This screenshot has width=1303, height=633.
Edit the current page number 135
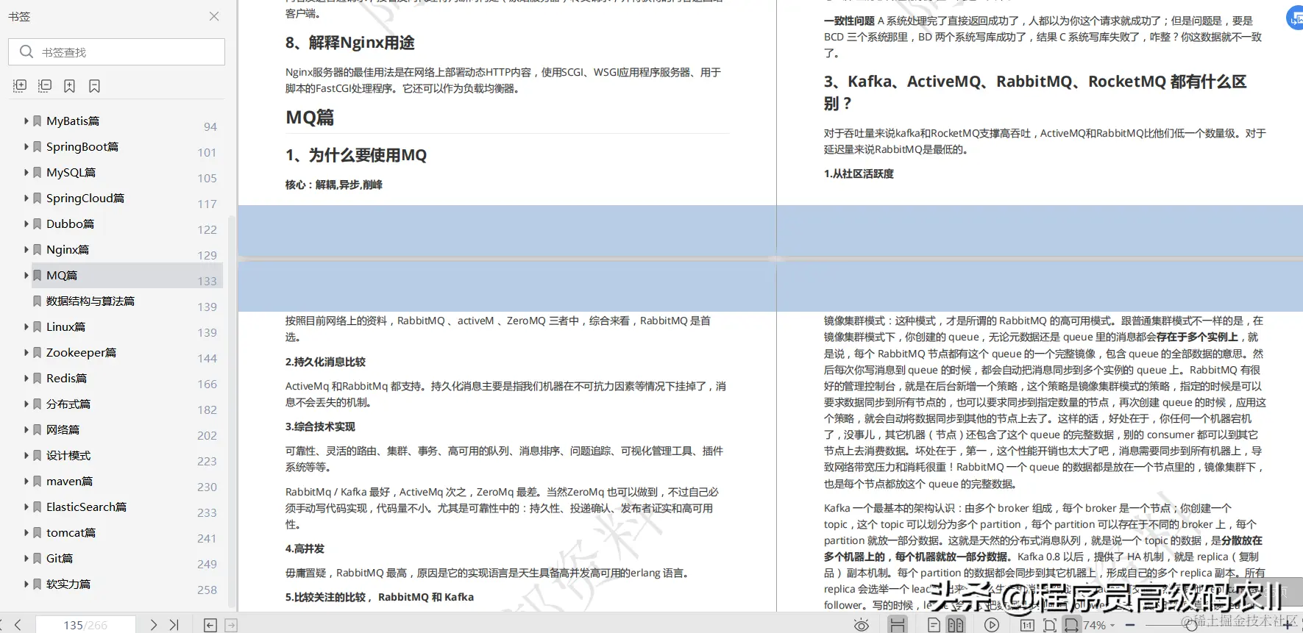[85, 625]
